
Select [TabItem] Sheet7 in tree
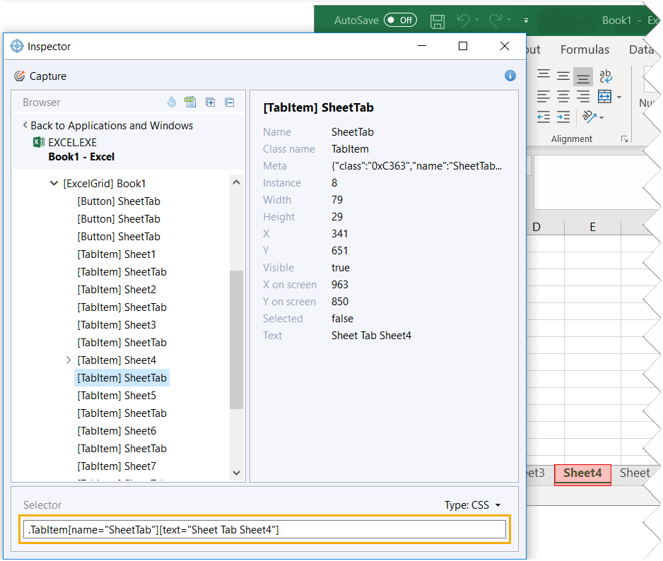coord(117,466)
